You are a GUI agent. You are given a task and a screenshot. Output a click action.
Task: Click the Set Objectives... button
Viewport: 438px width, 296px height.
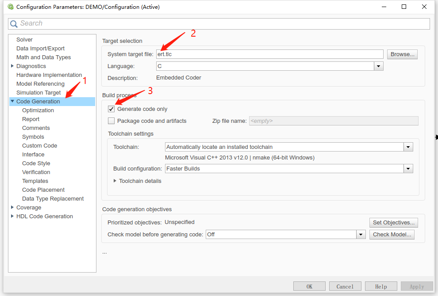[393, 223]
